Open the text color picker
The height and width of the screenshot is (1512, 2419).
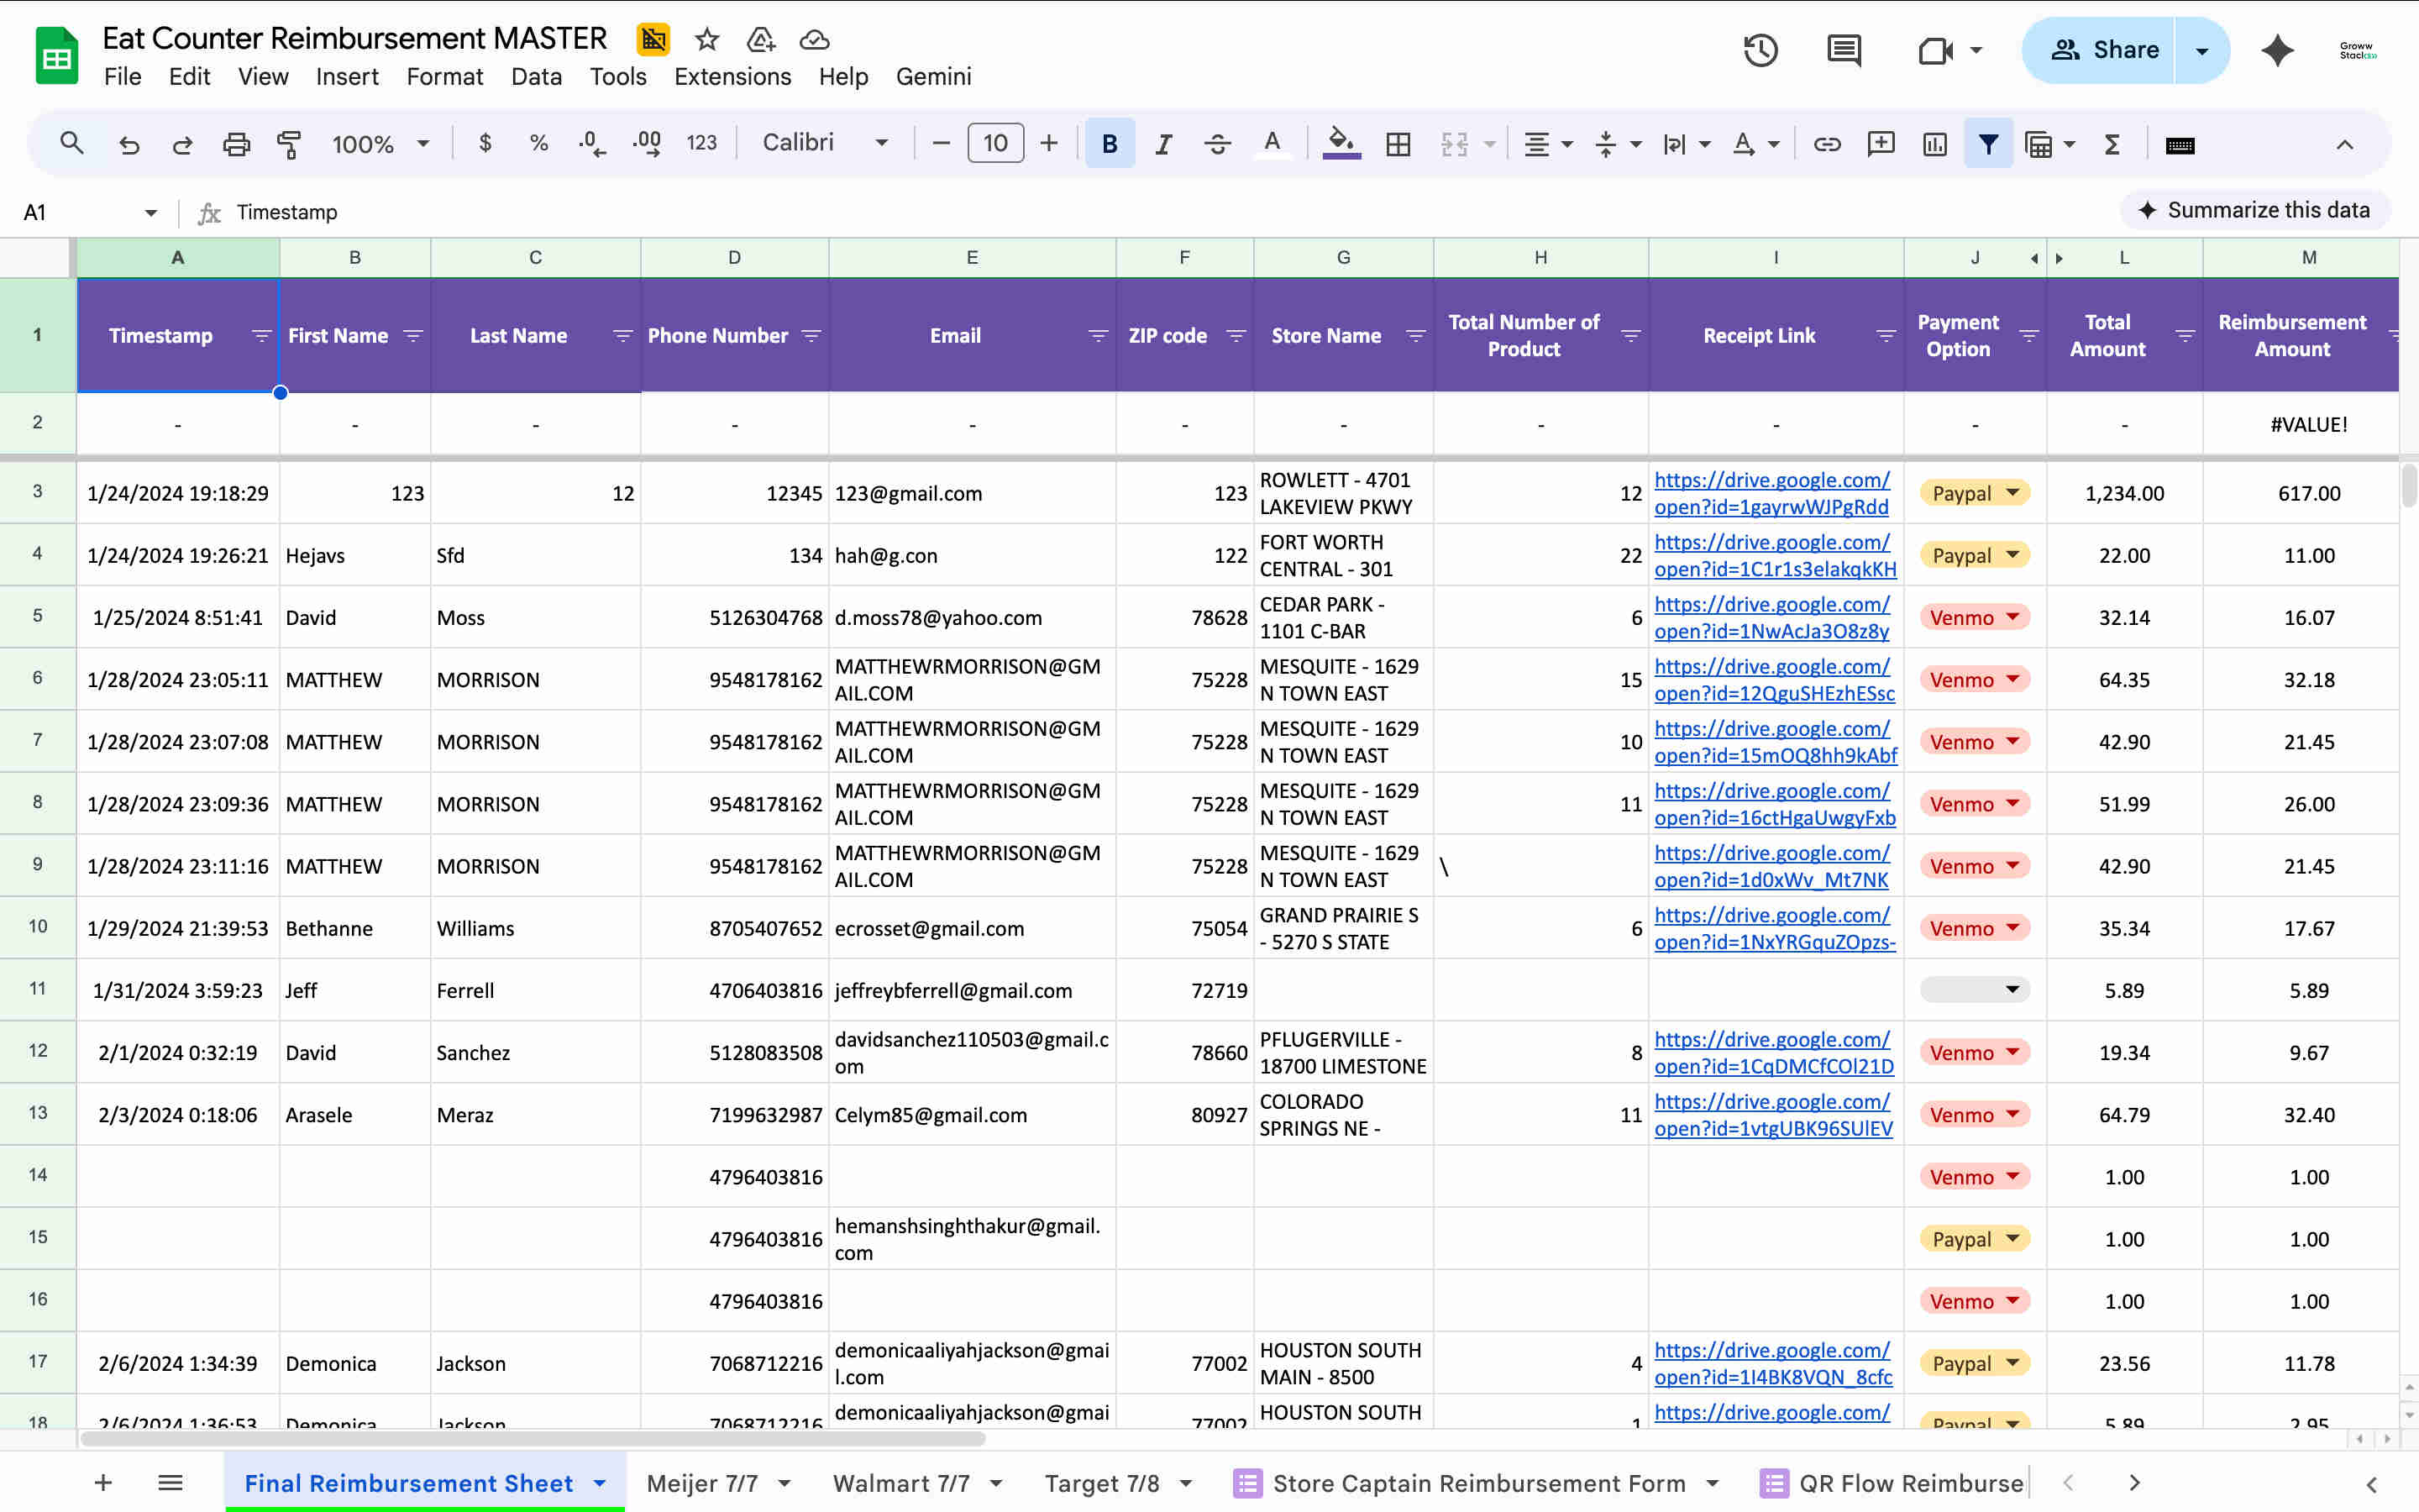[1272, 144]
